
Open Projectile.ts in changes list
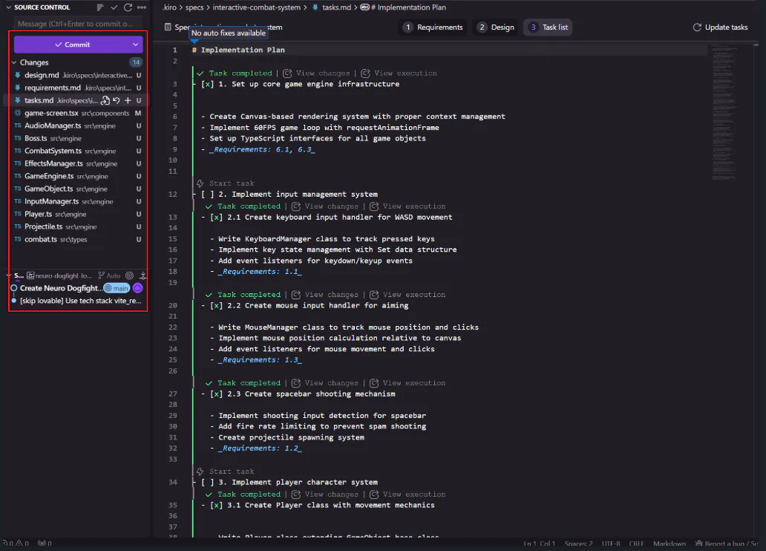[76, 226]
